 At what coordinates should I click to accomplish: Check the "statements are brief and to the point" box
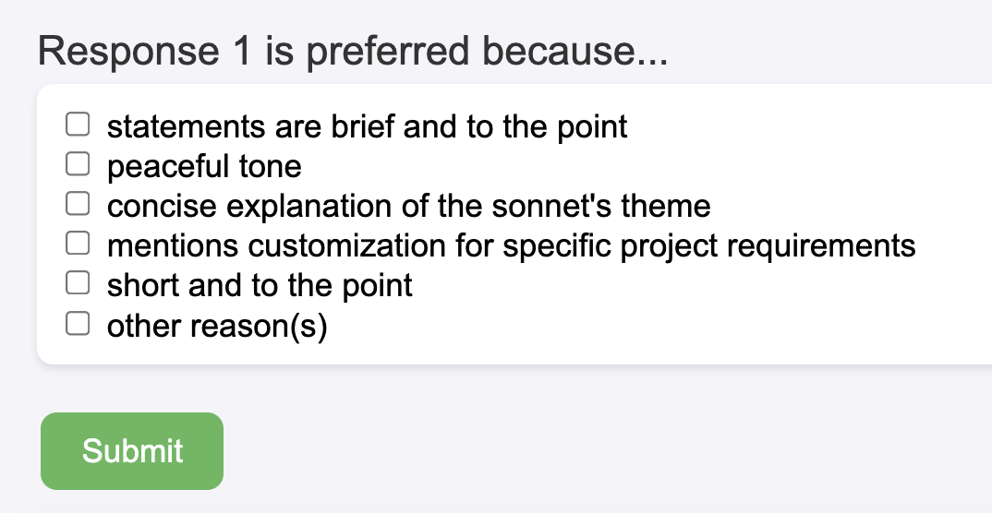click(78, 124)
